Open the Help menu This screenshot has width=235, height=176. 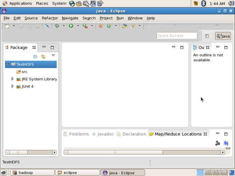pos(151,18)
